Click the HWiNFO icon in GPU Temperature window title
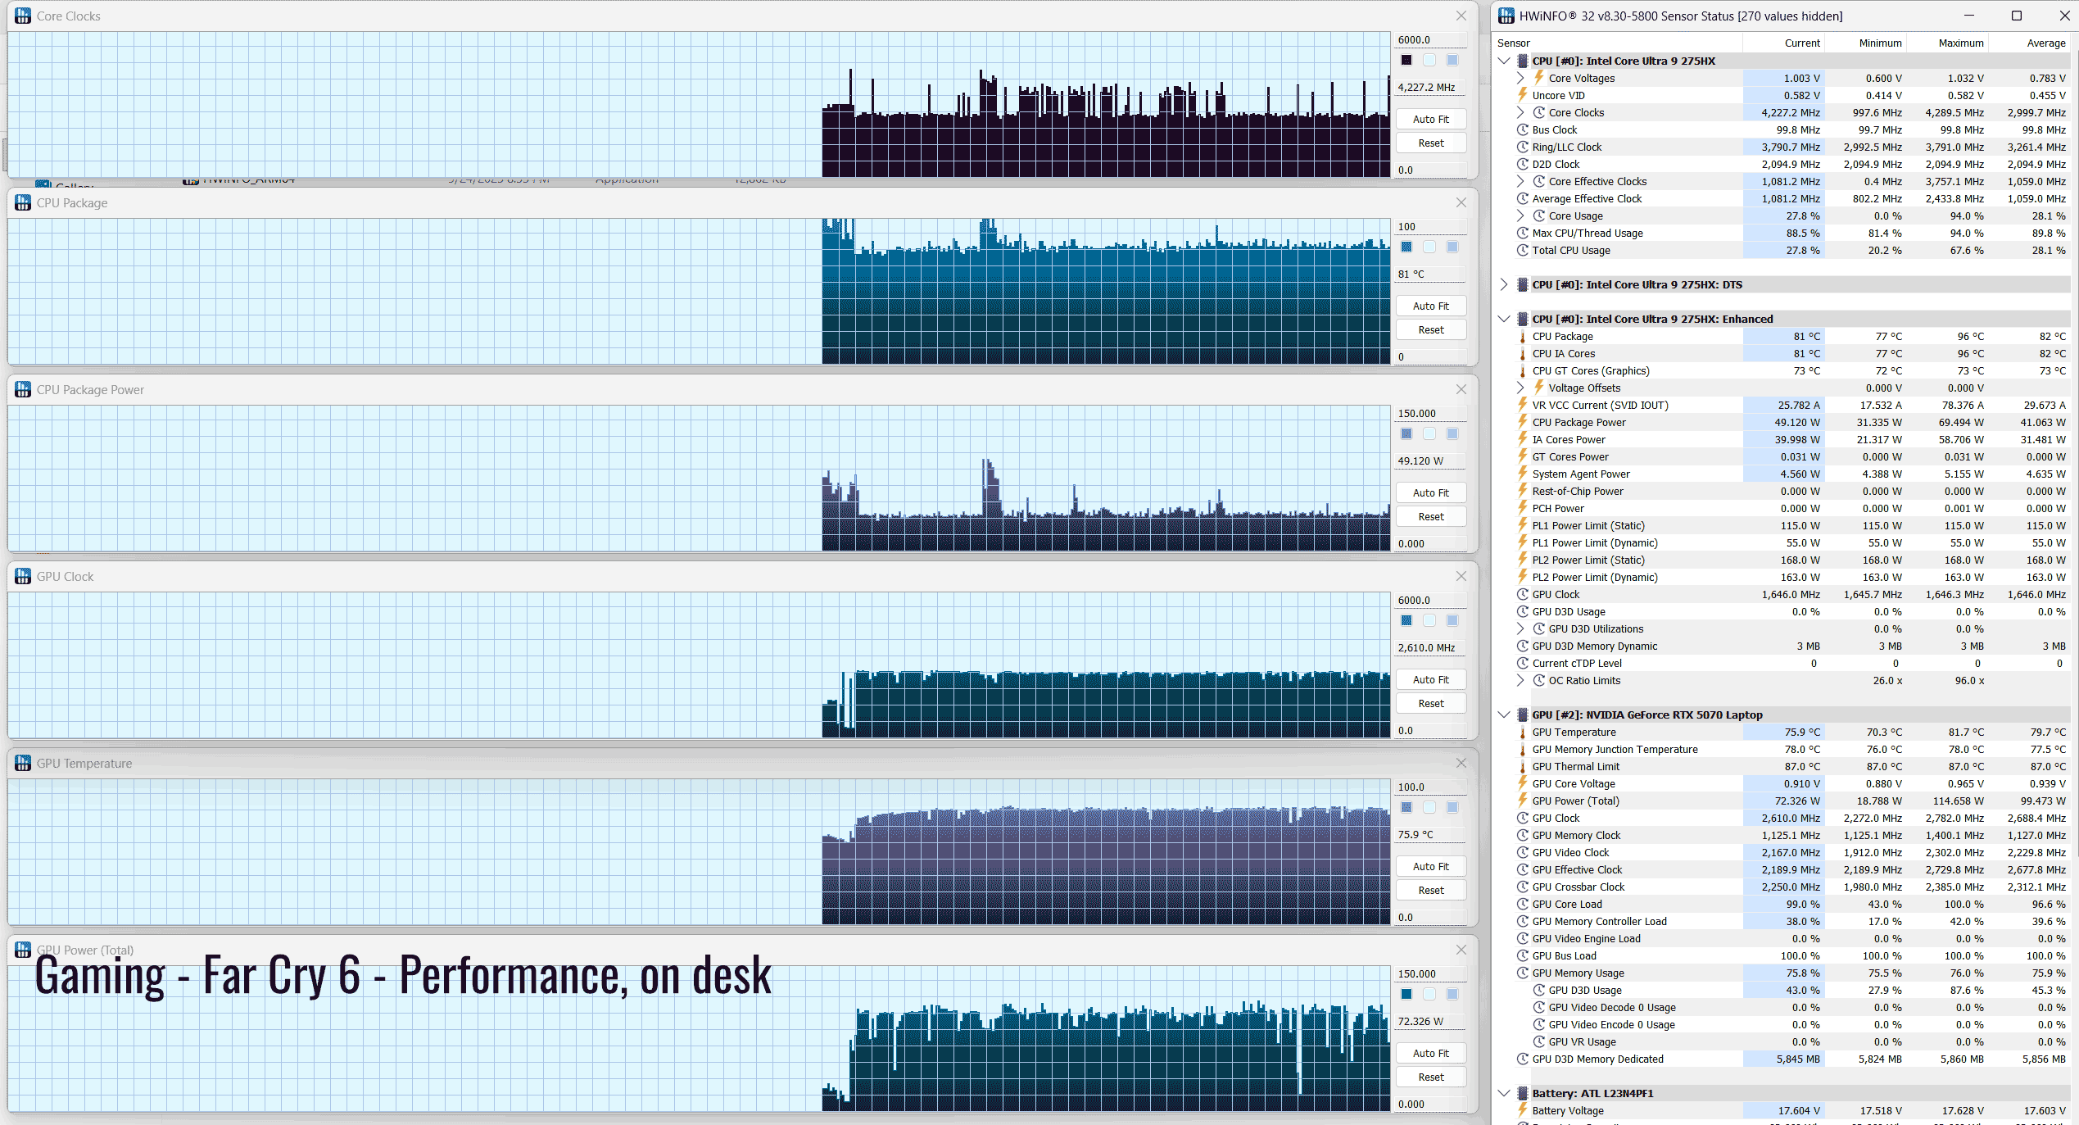This screenshot has height=1125, width=2079. click(x=23, y=763)
